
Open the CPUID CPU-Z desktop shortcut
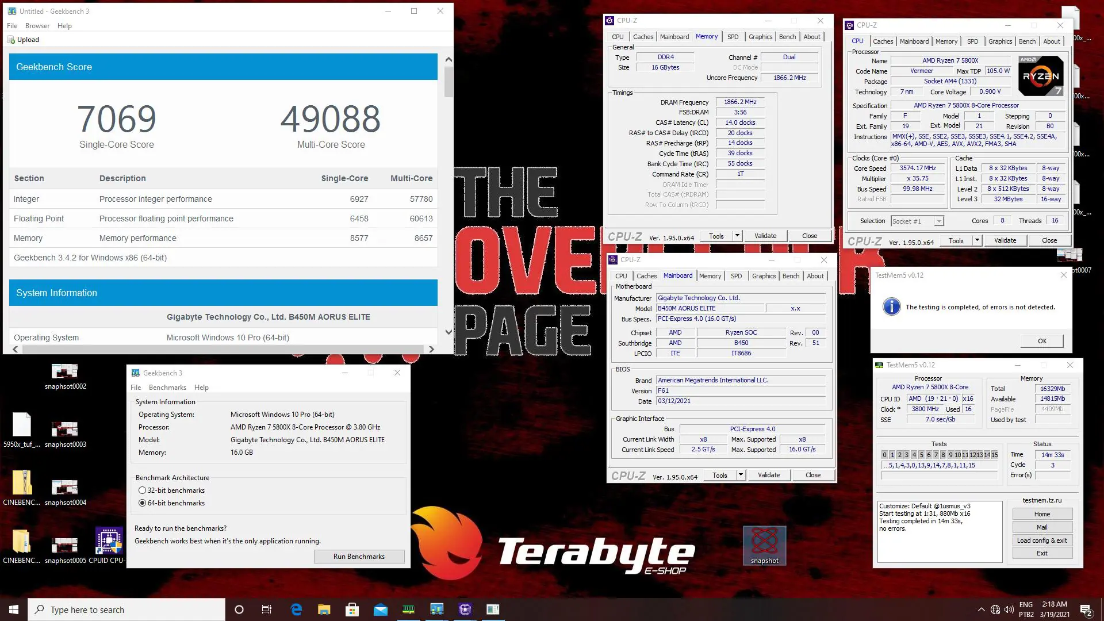tap(108, 546)
